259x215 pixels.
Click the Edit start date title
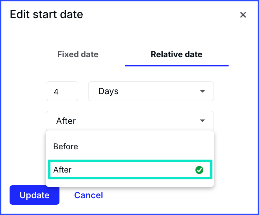(x=46, y=14)
